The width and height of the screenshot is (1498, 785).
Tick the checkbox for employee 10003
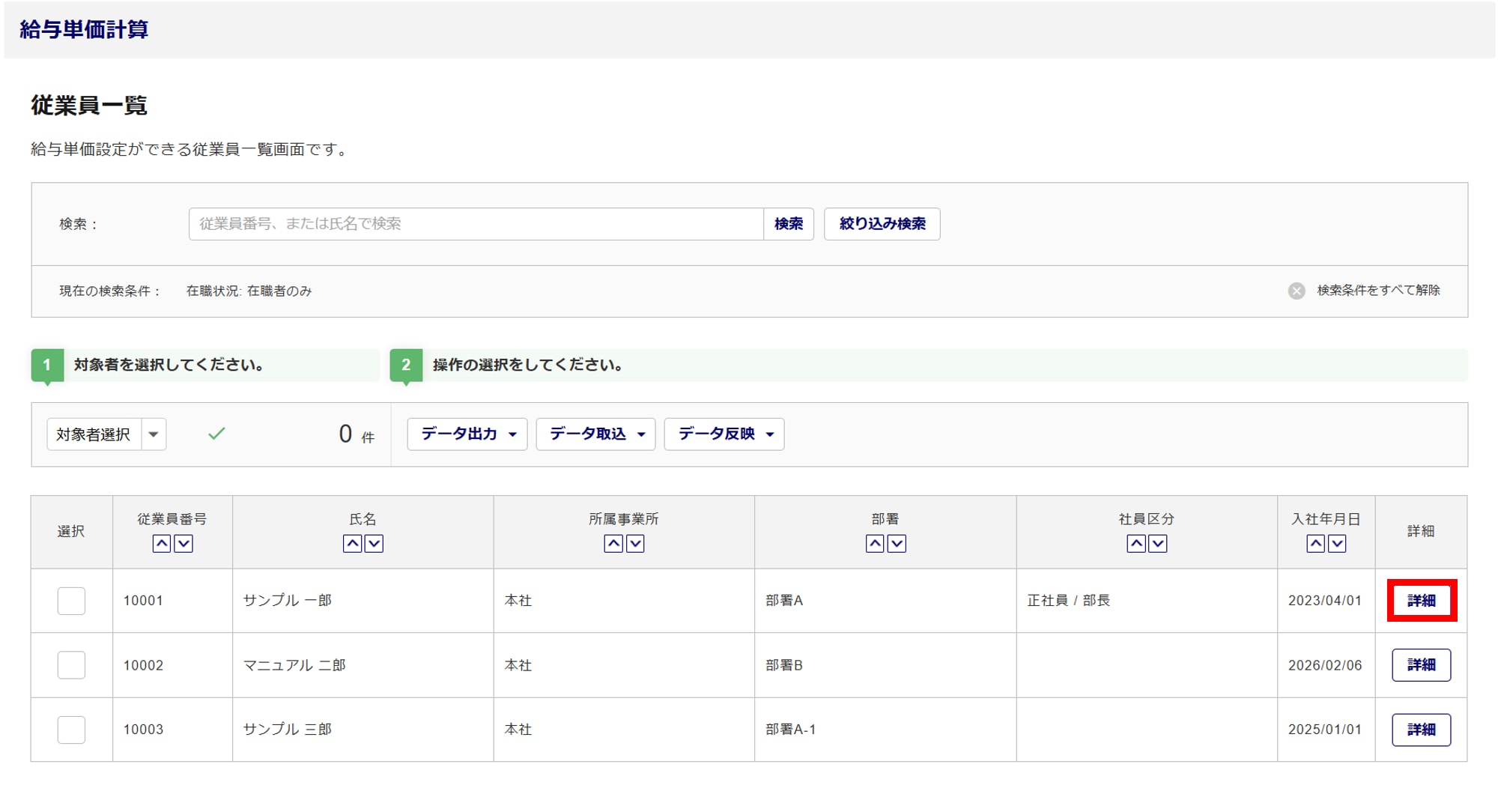click(71, 730)
